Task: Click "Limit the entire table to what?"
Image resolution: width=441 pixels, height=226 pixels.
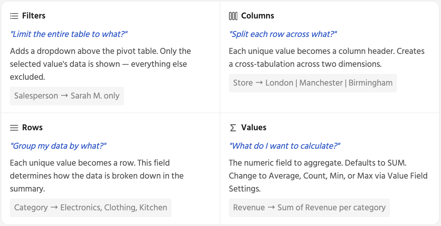Action: [69, 34]
